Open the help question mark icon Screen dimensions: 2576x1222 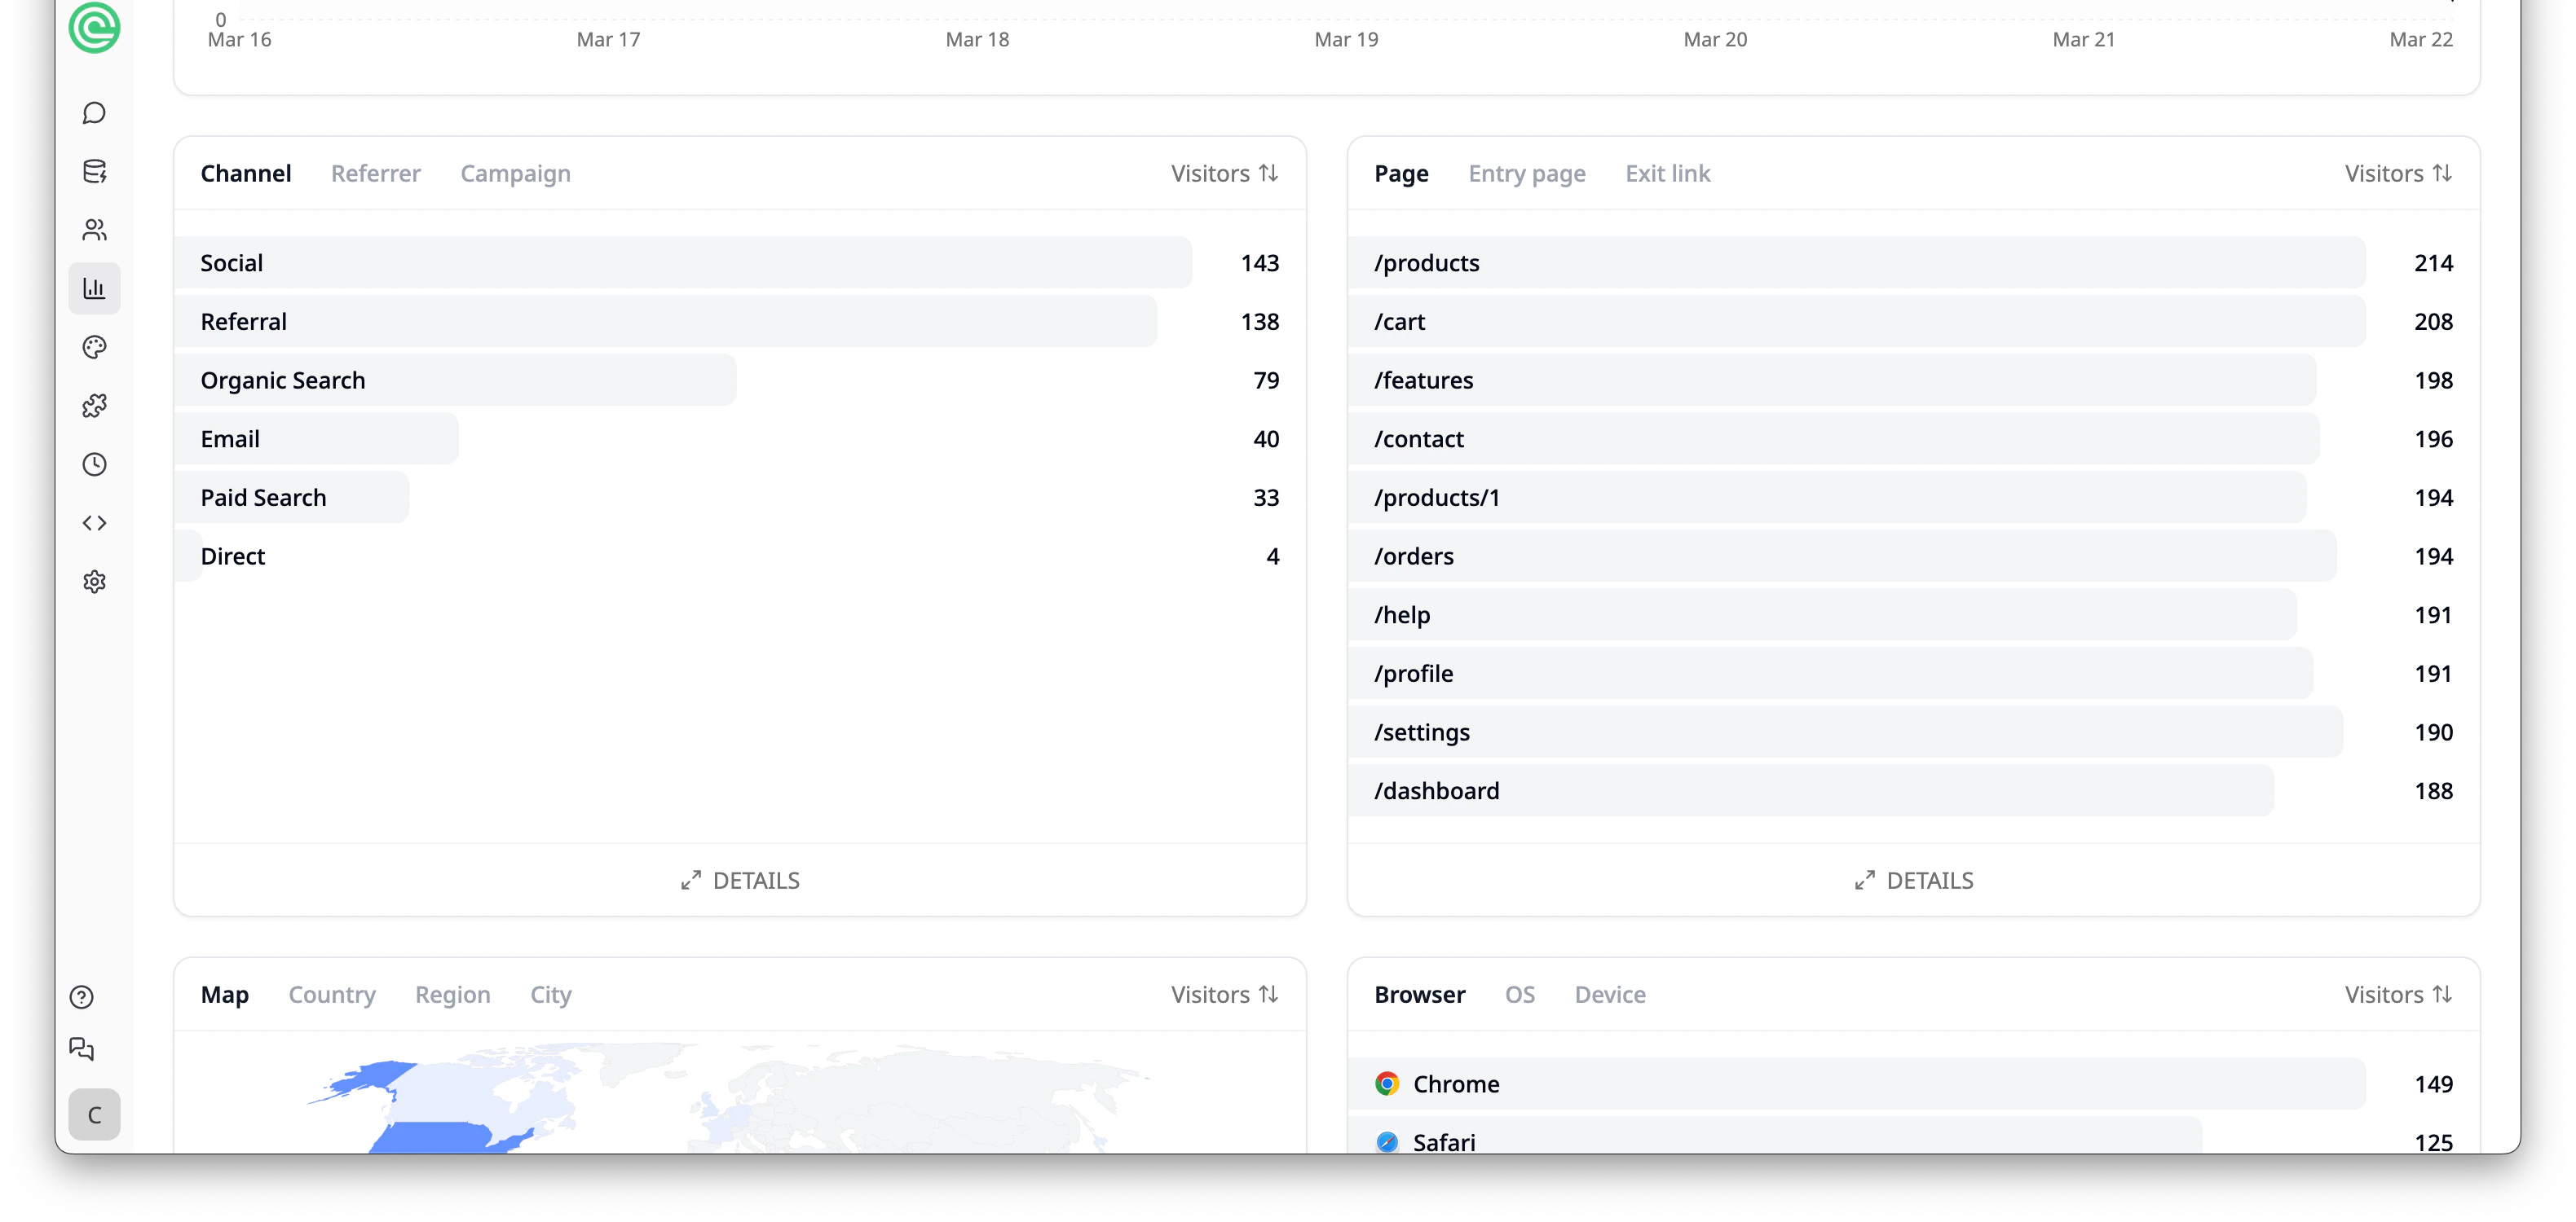80,996
